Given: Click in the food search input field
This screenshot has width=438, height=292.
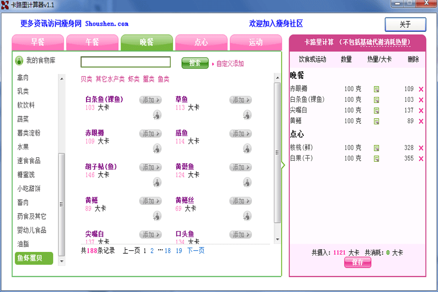Looking at the screenshot, I should (126, 62).
